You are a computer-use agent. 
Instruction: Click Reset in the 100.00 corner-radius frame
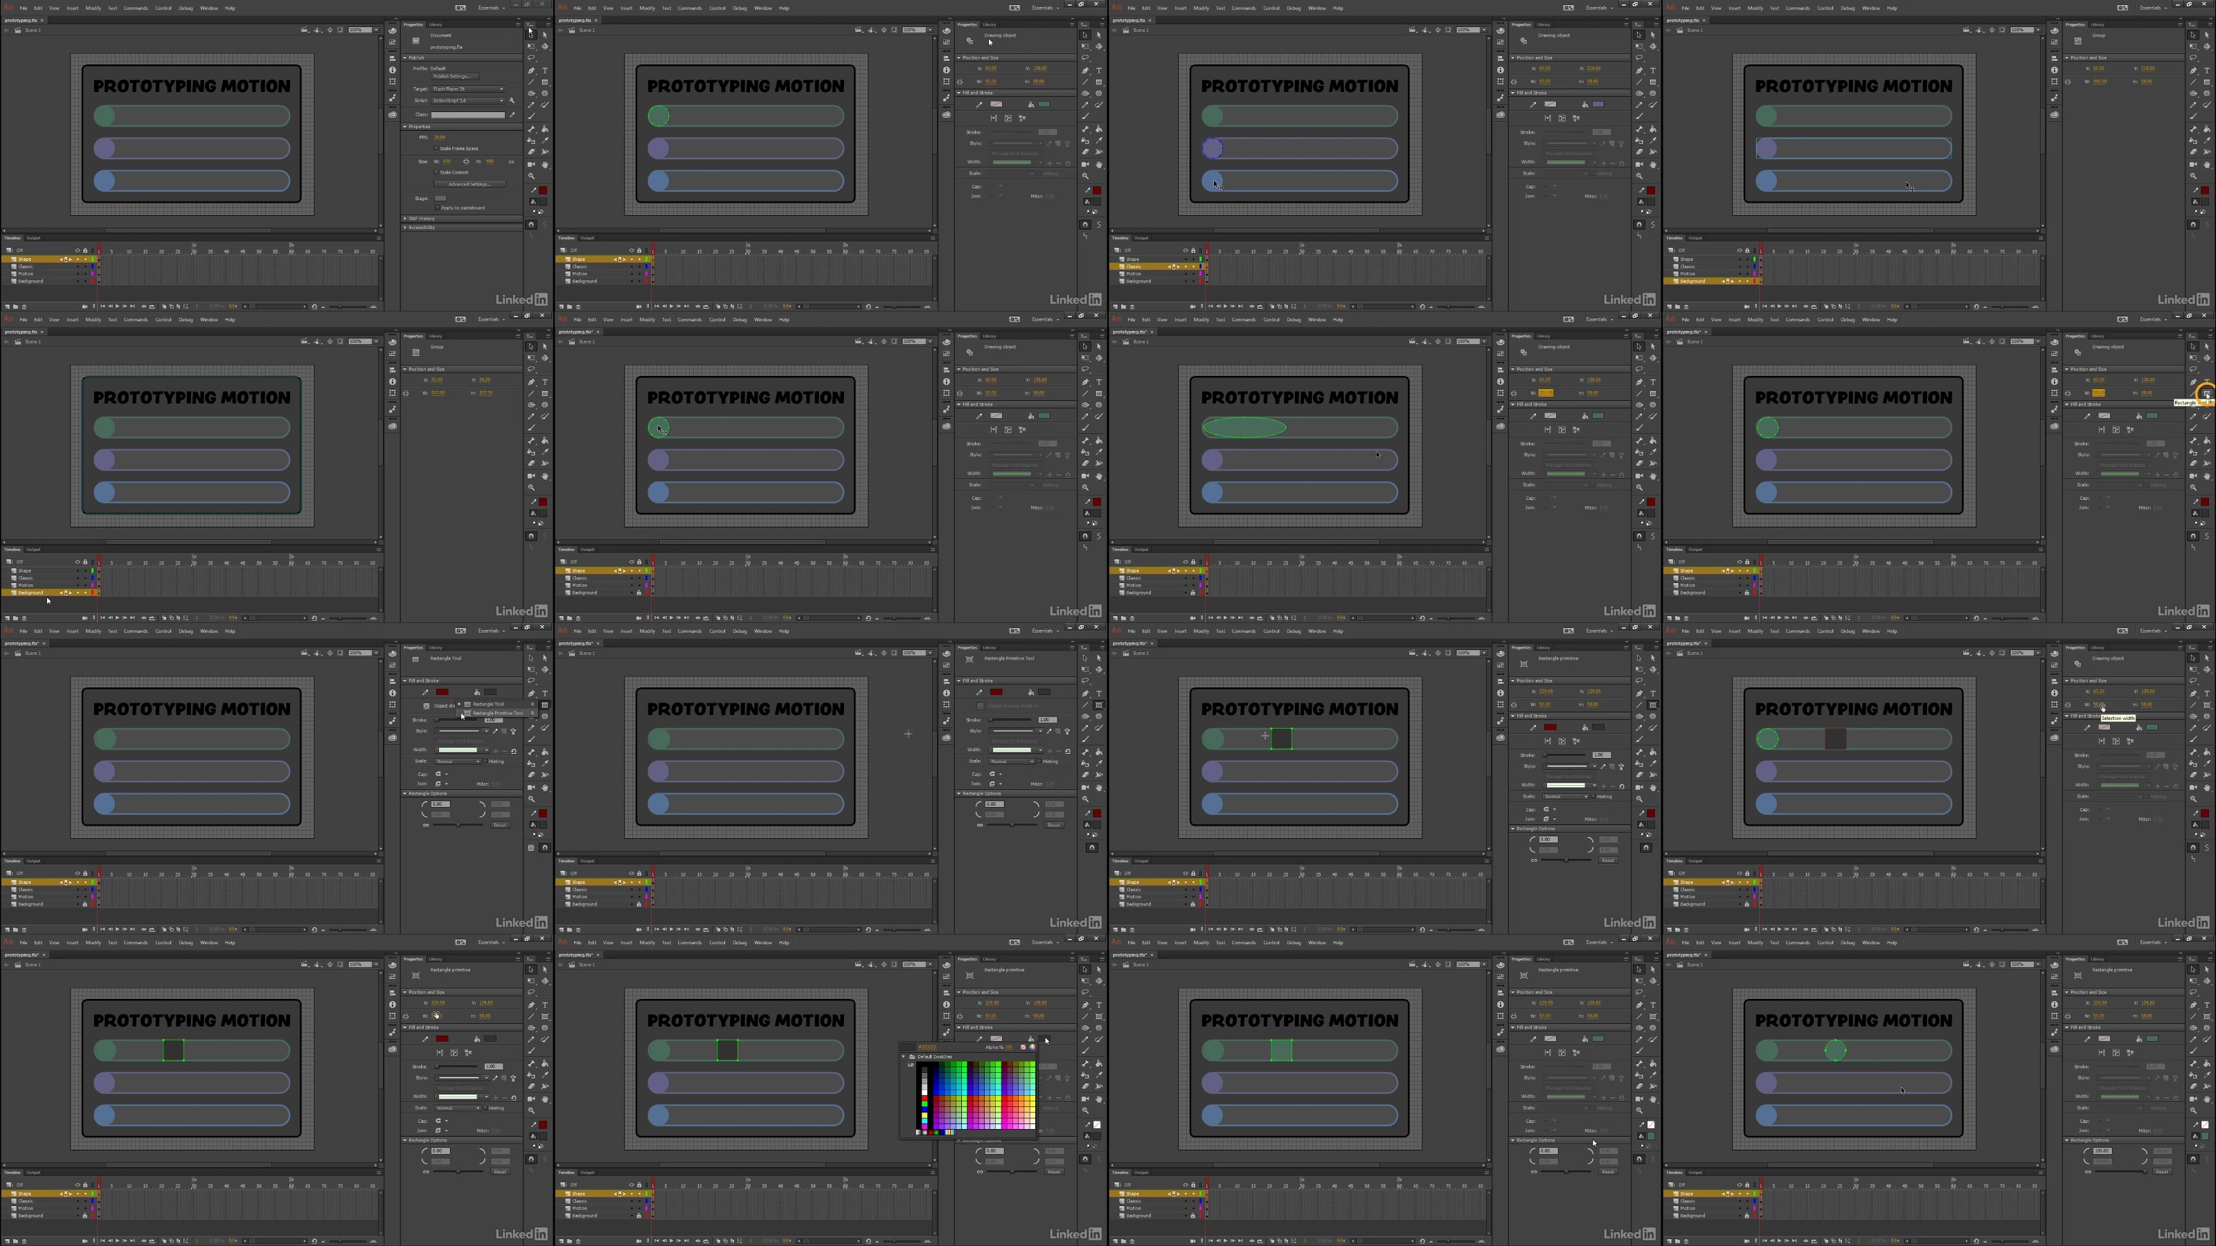coord(2162,1171)
